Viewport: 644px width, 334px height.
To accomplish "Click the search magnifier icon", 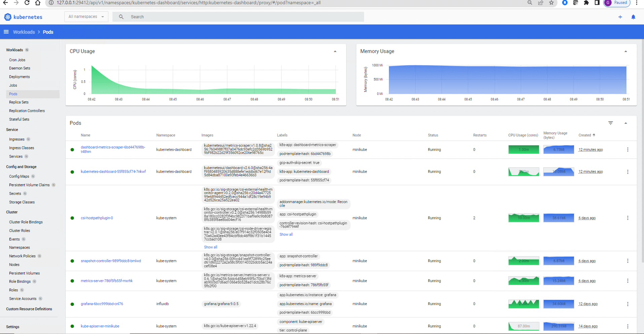I will click(x=121, y=17).
